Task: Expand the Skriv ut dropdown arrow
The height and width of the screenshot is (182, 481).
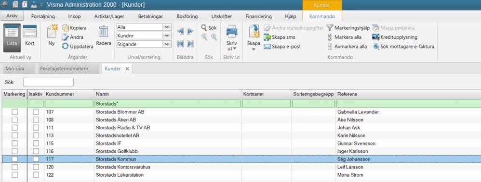Action: (x=235, y=49)
